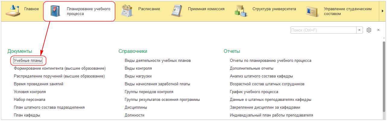Image resolution: width=387 pixels, height=121 pixels.
Task: Open Данные о штатных преподавателях кафедры
Action: tap(271, 100)
